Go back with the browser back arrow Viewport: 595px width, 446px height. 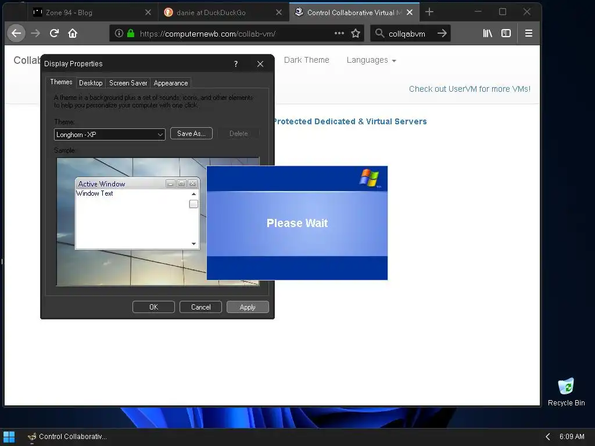16,33
